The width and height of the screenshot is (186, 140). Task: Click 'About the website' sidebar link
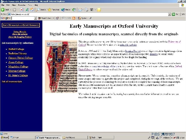(20, 34)
